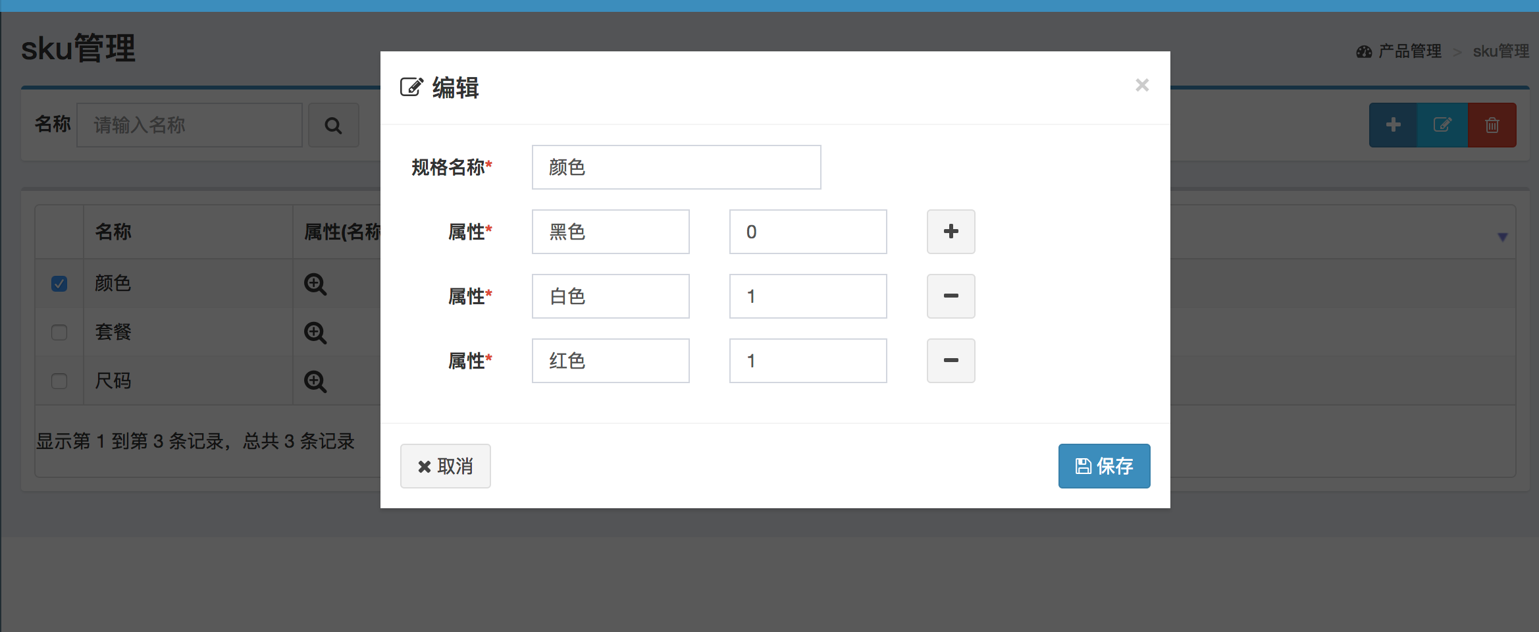
Task: Click the sku管理 breadcrumb item
Action: (1501, 51)
